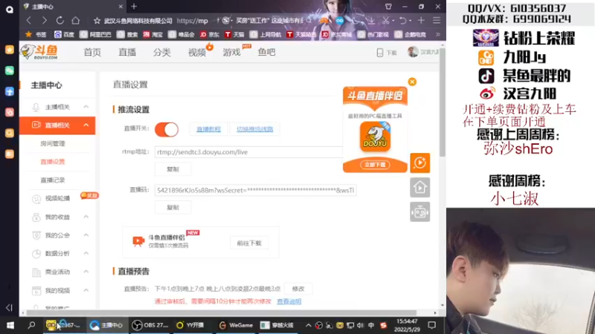
Task: Click the orange replay floating icon
Action: [419, 163]
